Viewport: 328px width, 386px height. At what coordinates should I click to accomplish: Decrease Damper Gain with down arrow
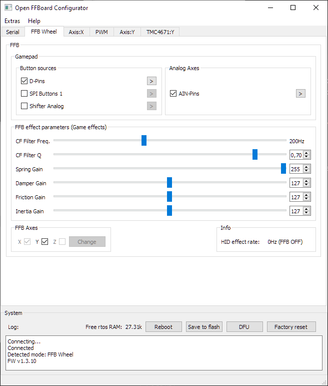(306, 185)
